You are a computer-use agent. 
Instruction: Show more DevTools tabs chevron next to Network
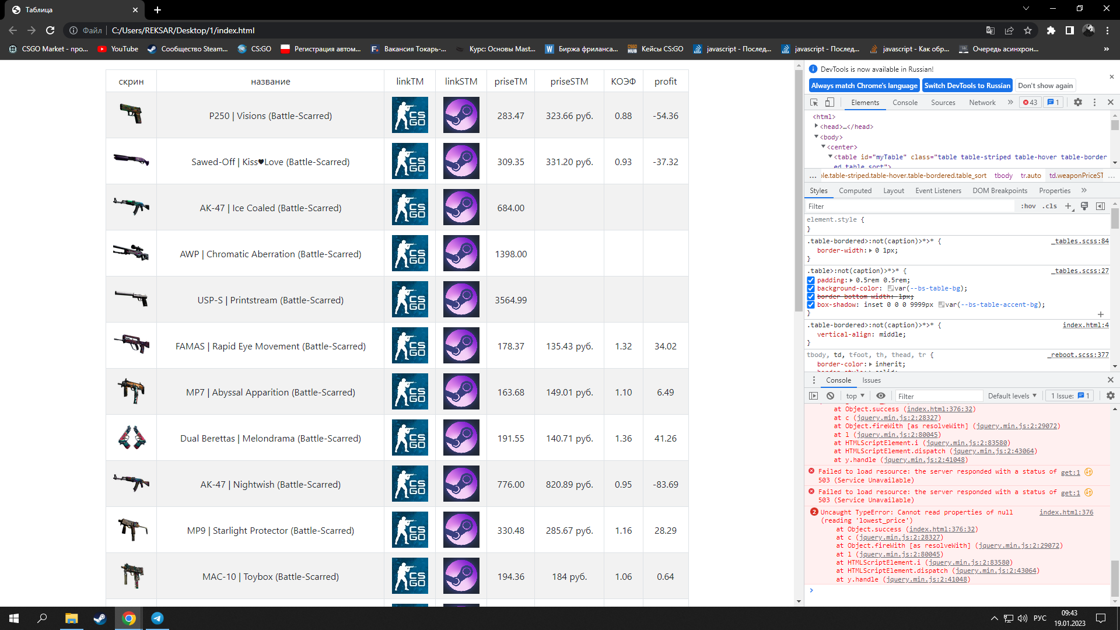(1010, 102)
